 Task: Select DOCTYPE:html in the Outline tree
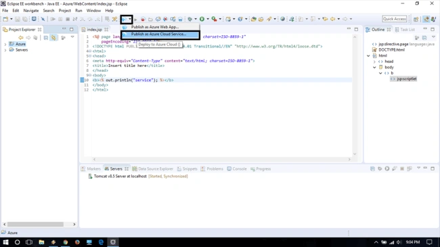point(391,50)
